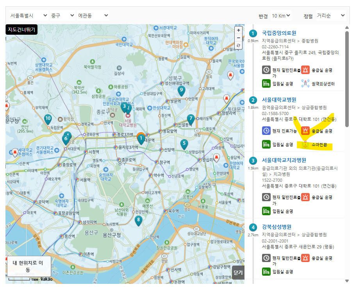This screenshot has width=355, height=287.
Task: Zoom out on the map
Action: click(x=238, y=38)
